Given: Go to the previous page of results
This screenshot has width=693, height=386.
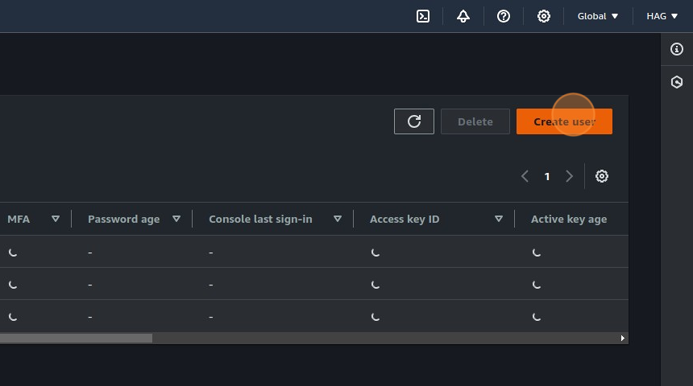Looking at the screenshot, I should point(525,176).
